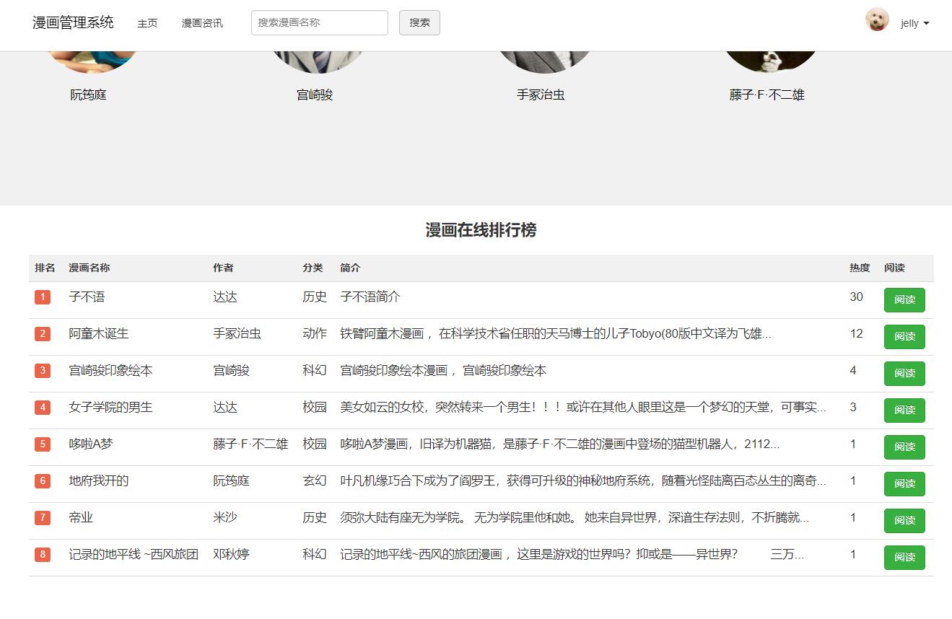The width and height of the screenshot is (952, 619).
Task: Open the 漫画资讯 section
Action: point(202,22)
